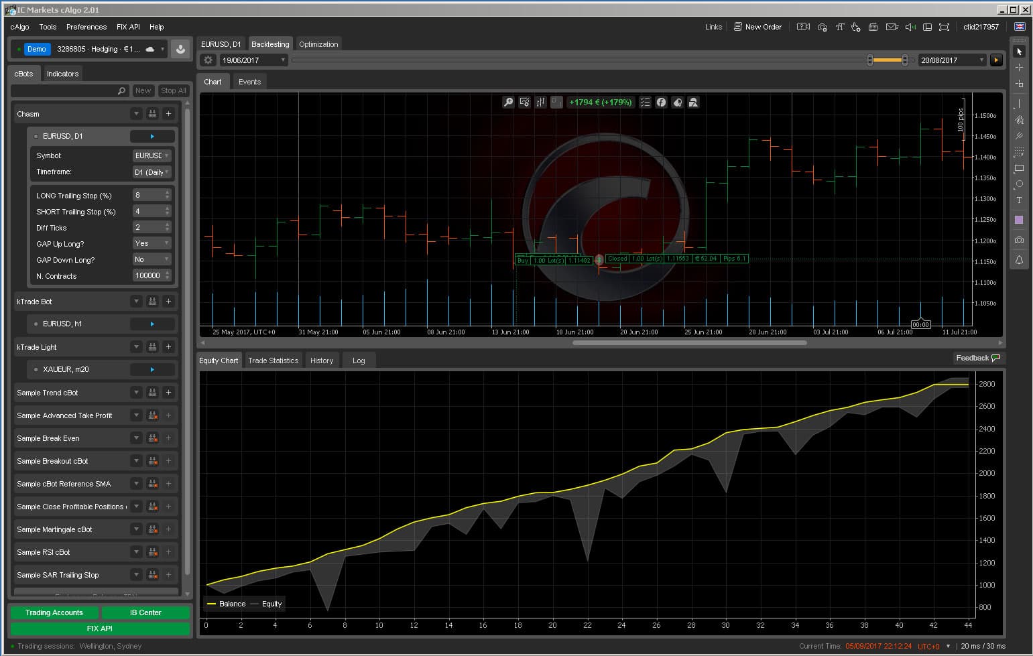Click the fullscreen layout icon in the top toolbar
This screenshot has width=1033, height=656.
pyautogui.click(x=944, y=27)
